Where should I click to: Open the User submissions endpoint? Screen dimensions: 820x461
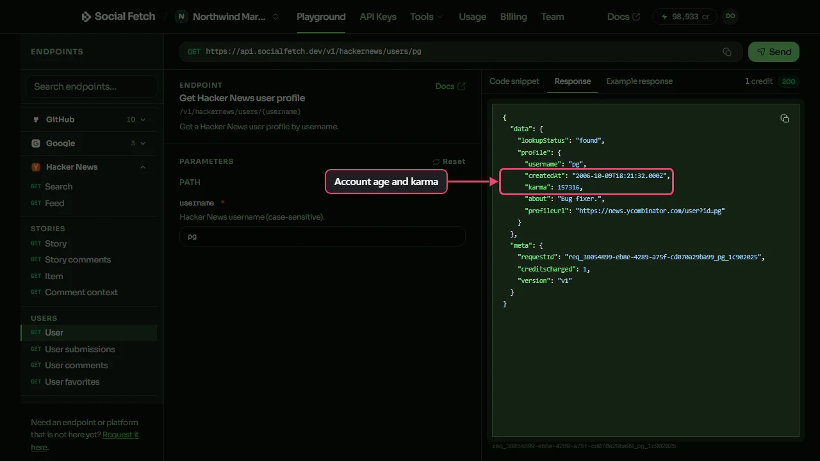89,350
